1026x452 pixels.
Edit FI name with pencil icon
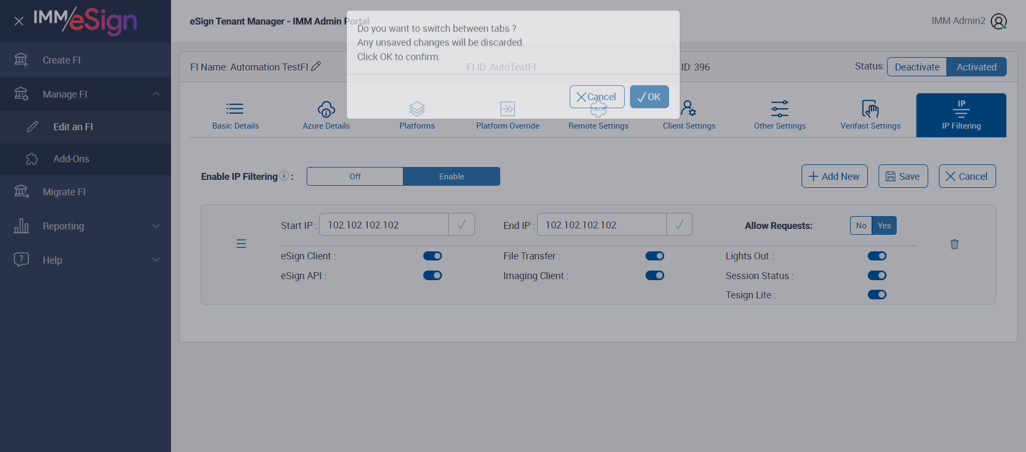(316, 66)
